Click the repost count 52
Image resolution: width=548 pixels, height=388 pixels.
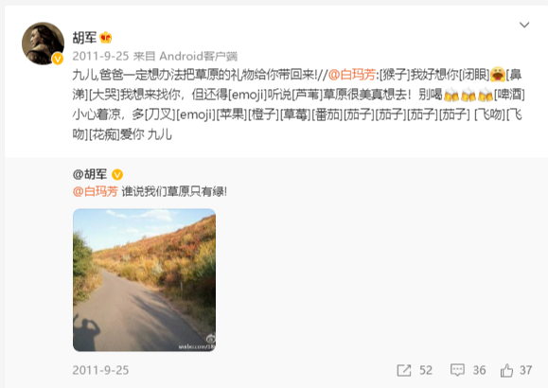point(426,370)
